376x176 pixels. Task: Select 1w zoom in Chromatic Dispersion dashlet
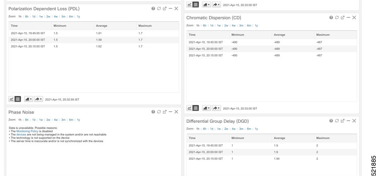(219, 25)
